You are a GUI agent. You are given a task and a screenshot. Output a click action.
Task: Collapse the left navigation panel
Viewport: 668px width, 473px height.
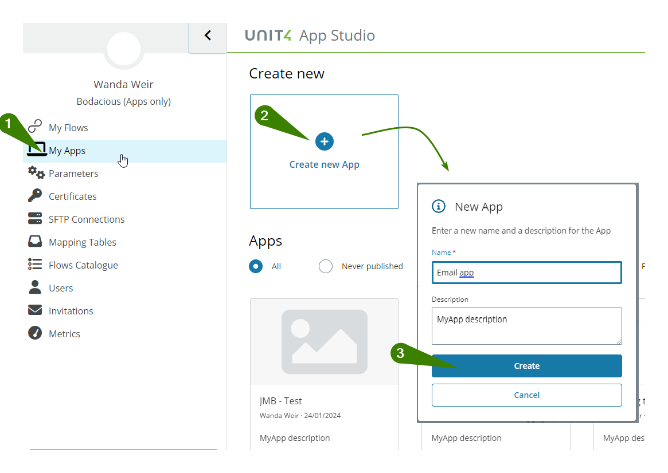point(208,34)
